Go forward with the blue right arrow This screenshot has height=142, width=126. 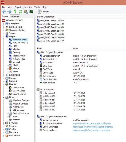(9, 12)
